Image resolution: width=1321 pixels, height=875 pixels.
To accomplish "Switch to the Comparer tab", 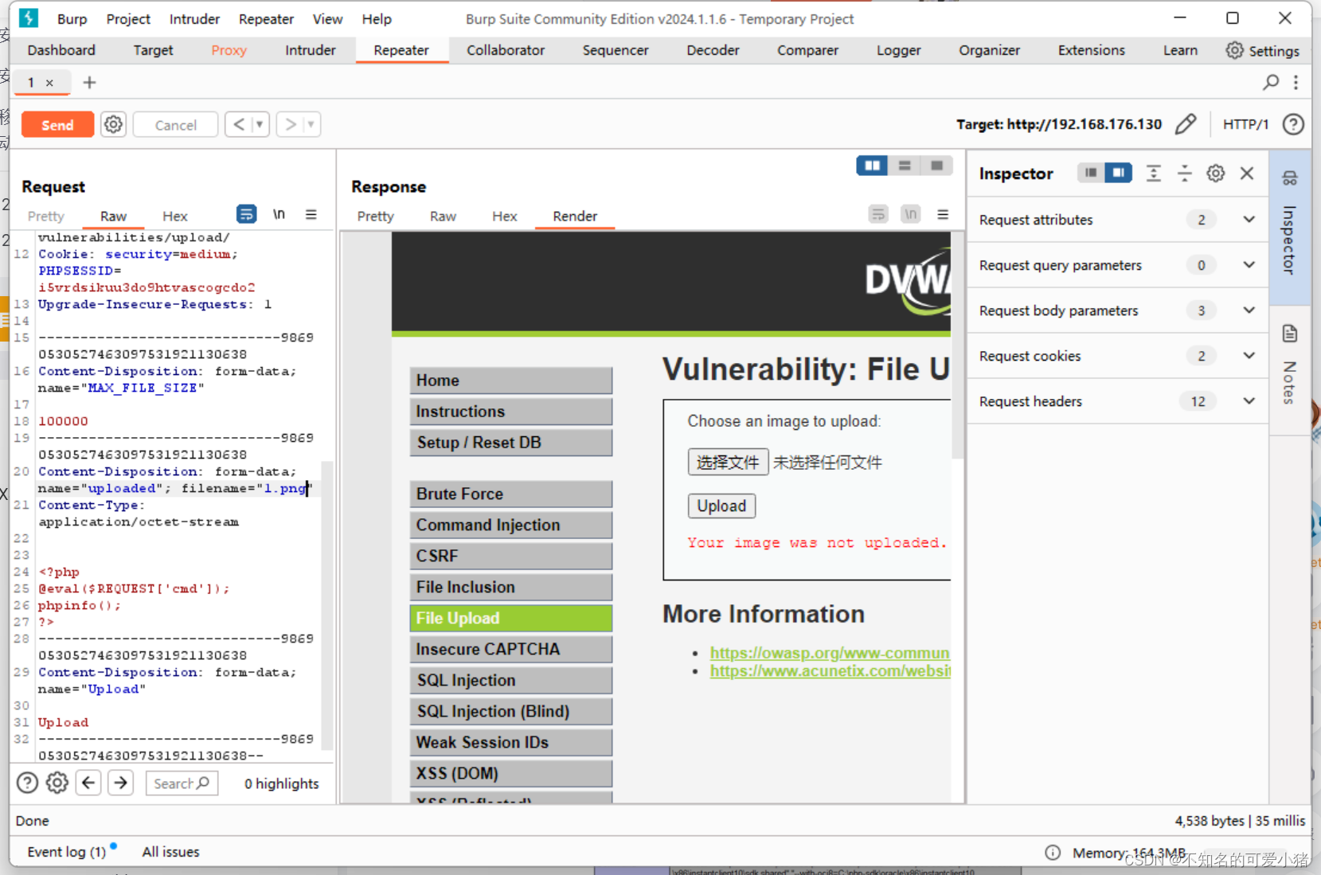I will pos(807,50).
